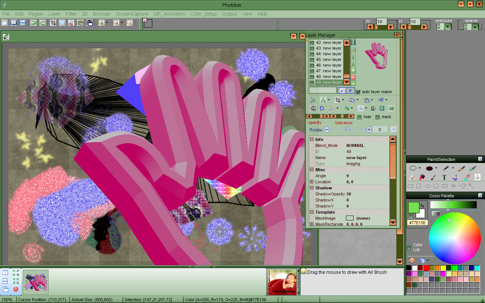Open the Region menu
Image resolution: width=485 pixels, height=303 pixels.
tap(36, 14)
